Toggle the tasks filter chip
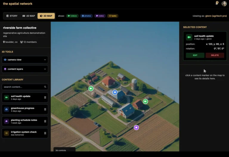This screenshot has width=229, height=157. [113, 16]
